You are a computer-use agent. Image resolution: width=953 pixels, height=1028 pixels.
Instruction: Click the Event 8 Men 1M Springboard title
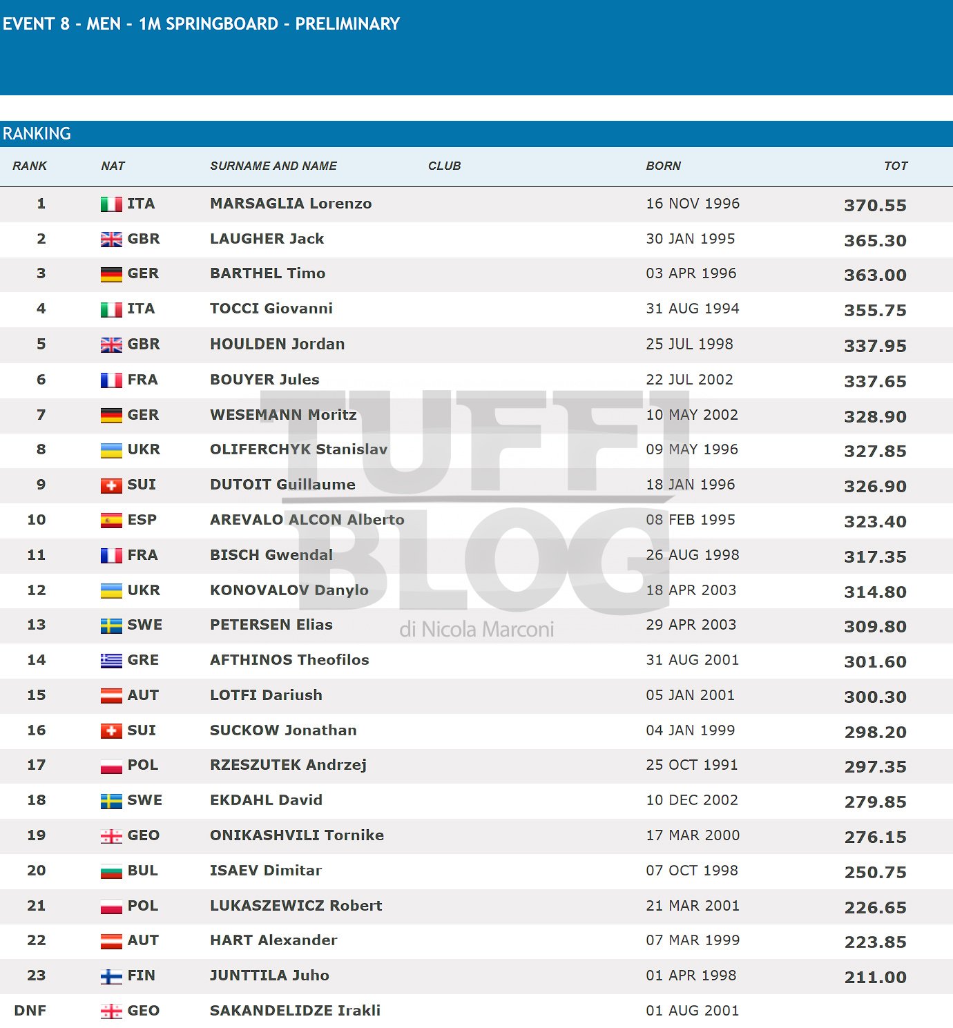201,23
